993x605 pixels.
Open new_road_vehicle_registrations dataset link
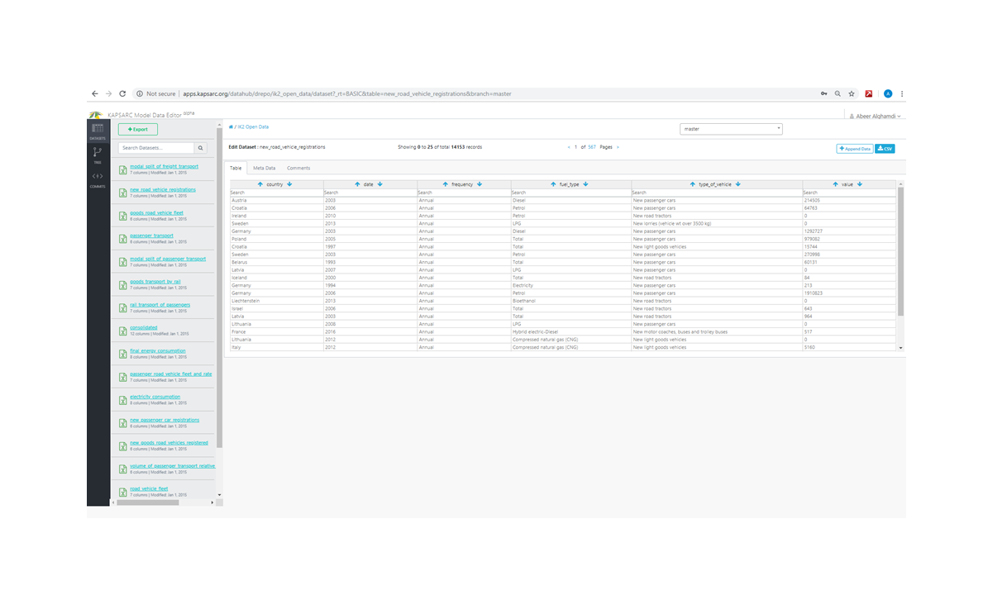(x=163, y=189)
